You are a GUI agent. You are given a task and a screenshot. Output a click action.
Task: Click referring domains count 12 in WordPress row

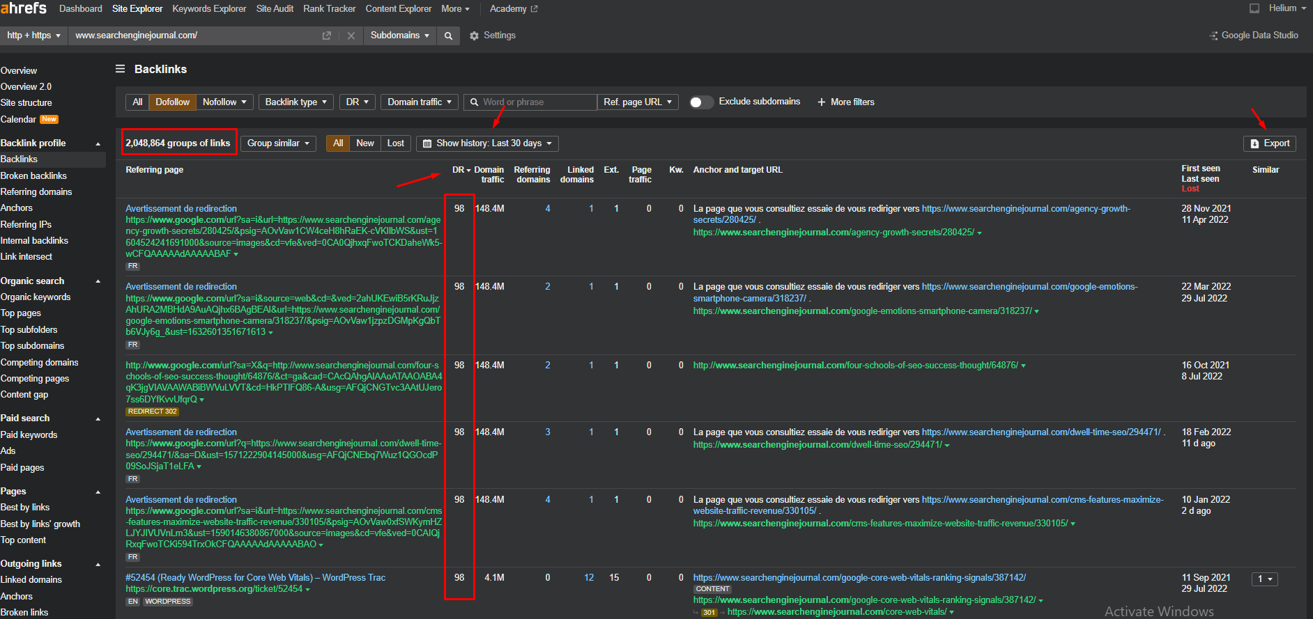589,578
